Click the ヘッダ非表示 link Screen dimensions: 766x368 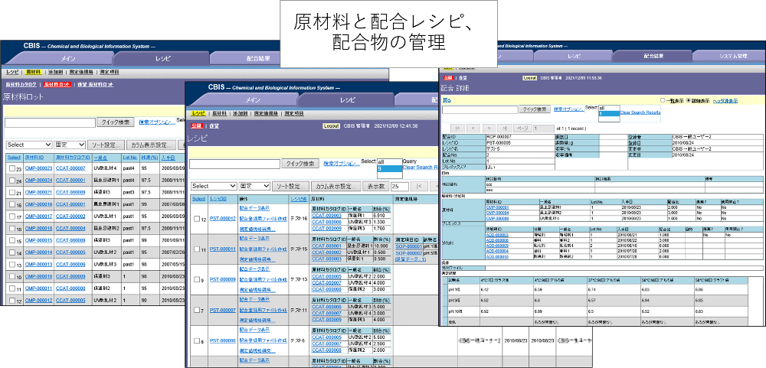point(725,100)
